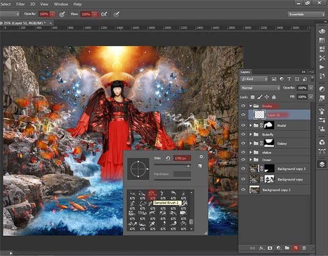Viewport: 328px width, 256px height.
Task: Open the 3D menu
Action: pos(32,4)
